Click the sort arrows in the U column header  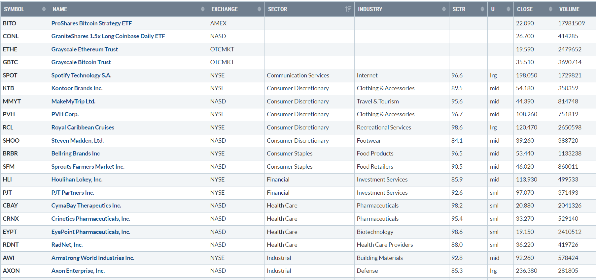508,9
